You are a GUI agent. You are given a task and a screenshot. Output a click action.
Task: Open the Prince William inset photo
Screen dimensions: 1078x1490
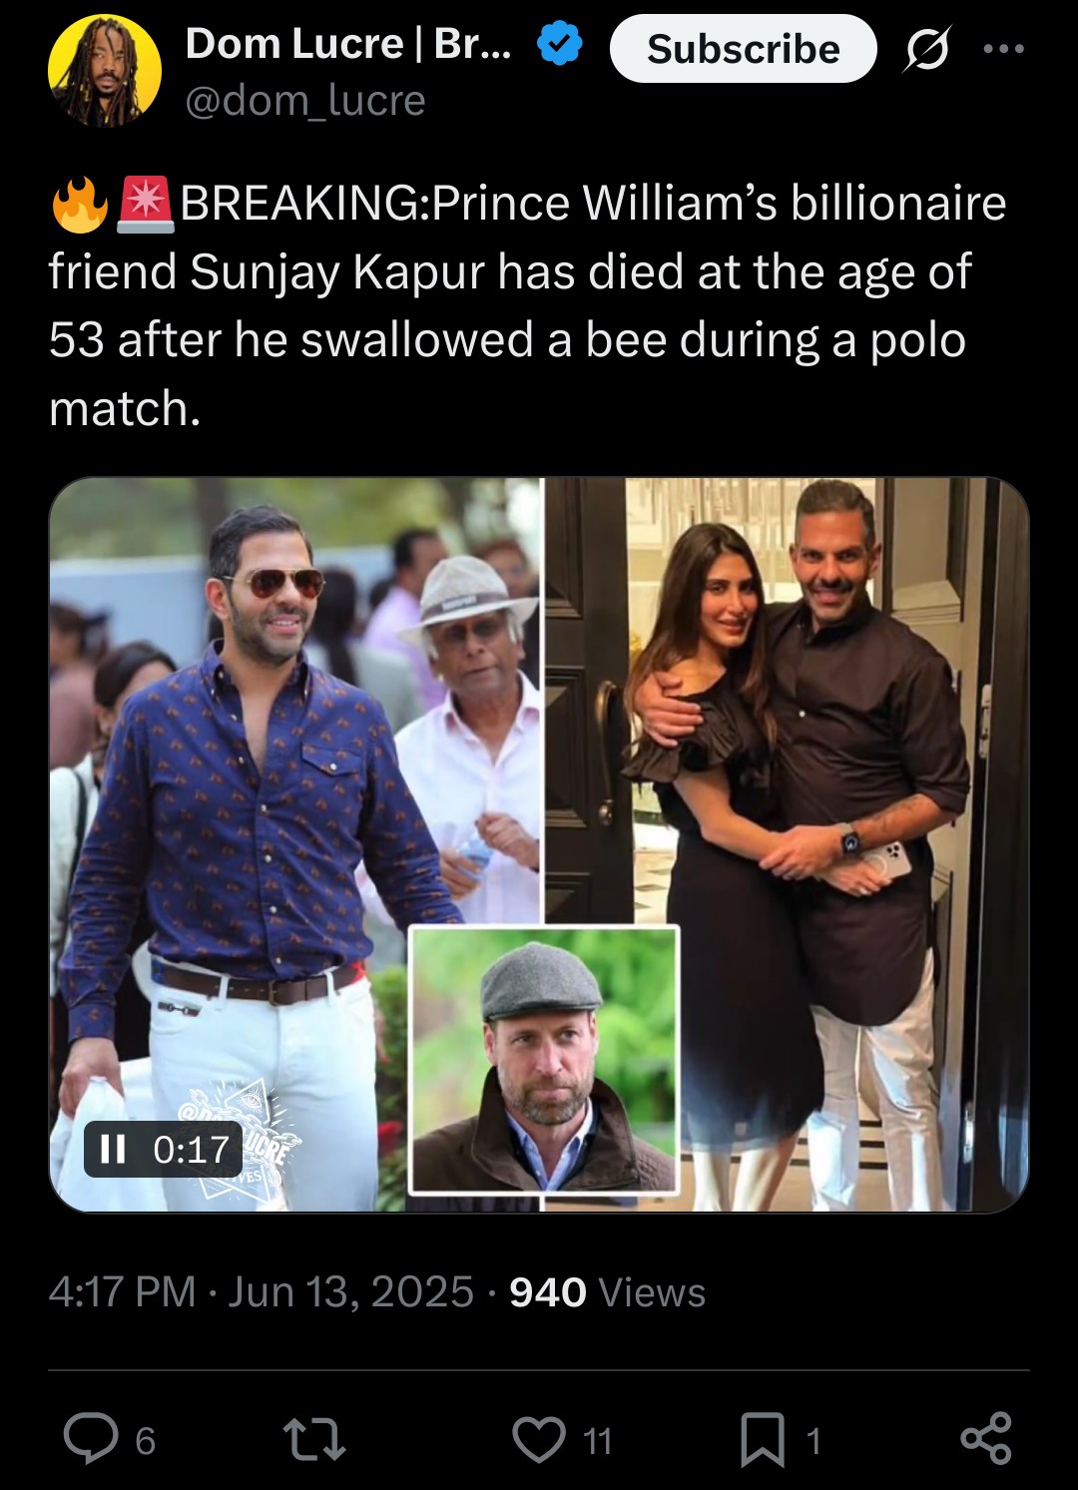click(544, 1059)
